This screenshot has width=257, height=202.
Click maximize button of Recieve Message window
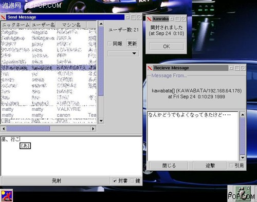237,68
